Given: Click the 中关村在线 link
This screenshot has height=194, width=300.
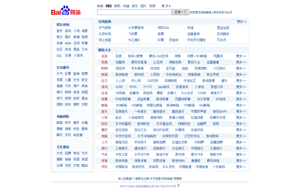Looking at the screenshot, I should click(123, 136).
